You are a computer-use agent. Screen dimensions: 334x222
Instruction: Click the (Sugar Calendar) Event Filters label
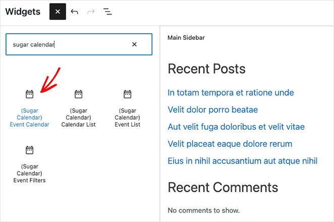coord(29,174)
